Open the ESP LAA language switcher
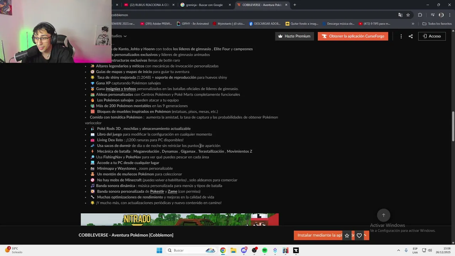 pos(415,250)
